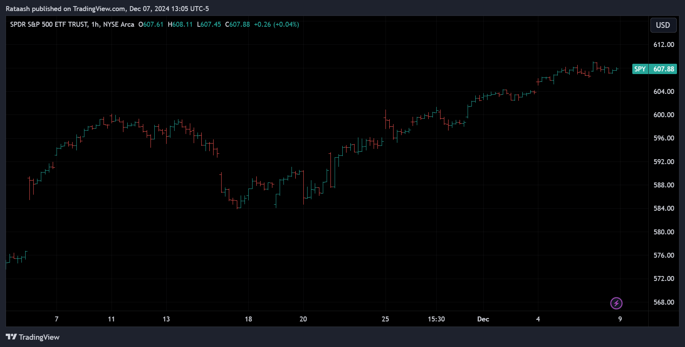Click the date label 13 on time axis
The height and width of the screenshot is (347, 685).
coord(166,319)
